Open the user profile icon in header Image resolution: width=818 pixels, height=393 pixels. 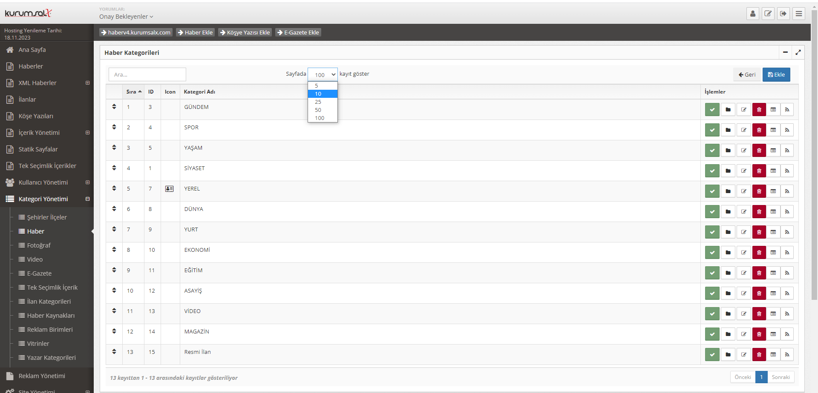coord(753,14)
